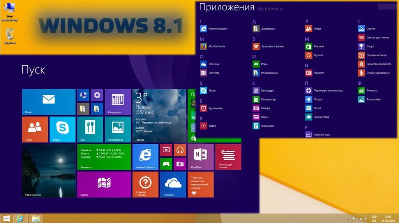Open the Корзина recycle bin icon
Viewport: 399px width, 223px height.
[x=10, y=37]
